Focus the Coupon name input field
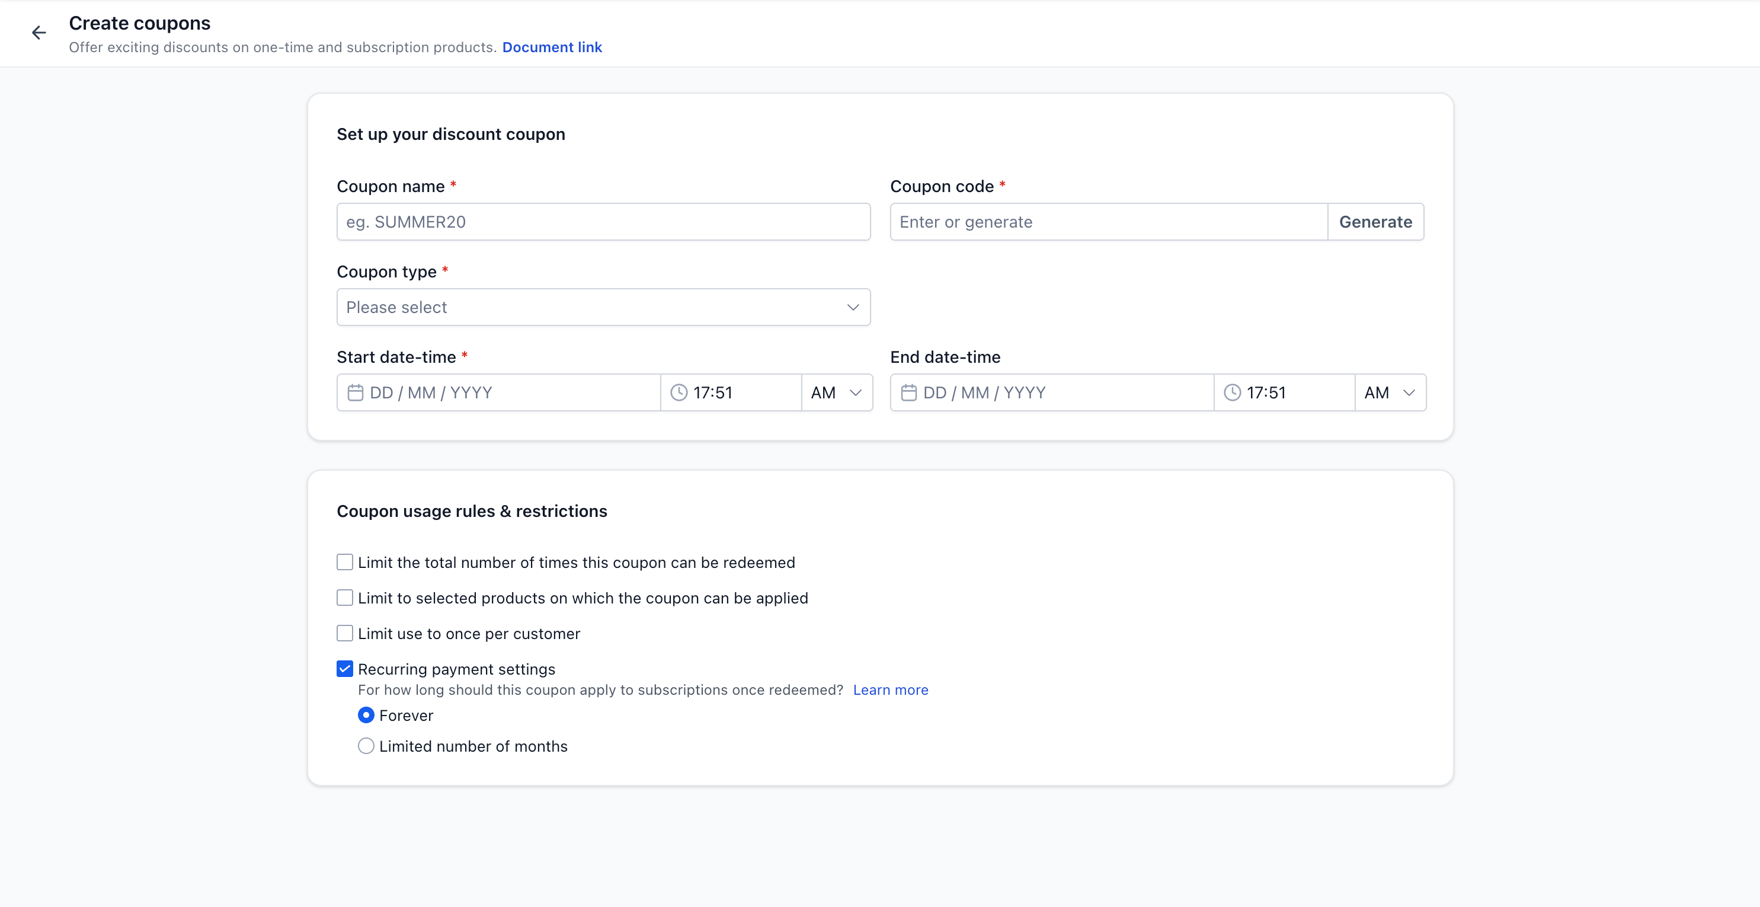This screenshot has width=1760, height=907. tap(603, 222)
